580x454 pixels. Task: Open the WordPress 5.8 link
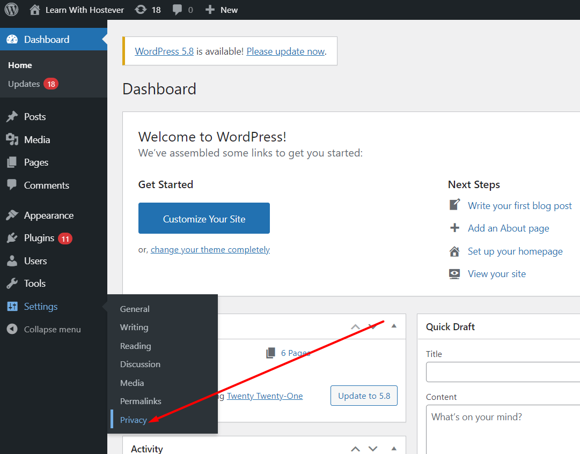pyautogui.click(x=164, y=51)
